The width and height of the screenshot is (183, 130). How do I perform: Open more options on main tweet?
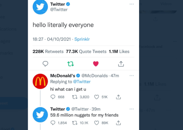coord(131,4)
